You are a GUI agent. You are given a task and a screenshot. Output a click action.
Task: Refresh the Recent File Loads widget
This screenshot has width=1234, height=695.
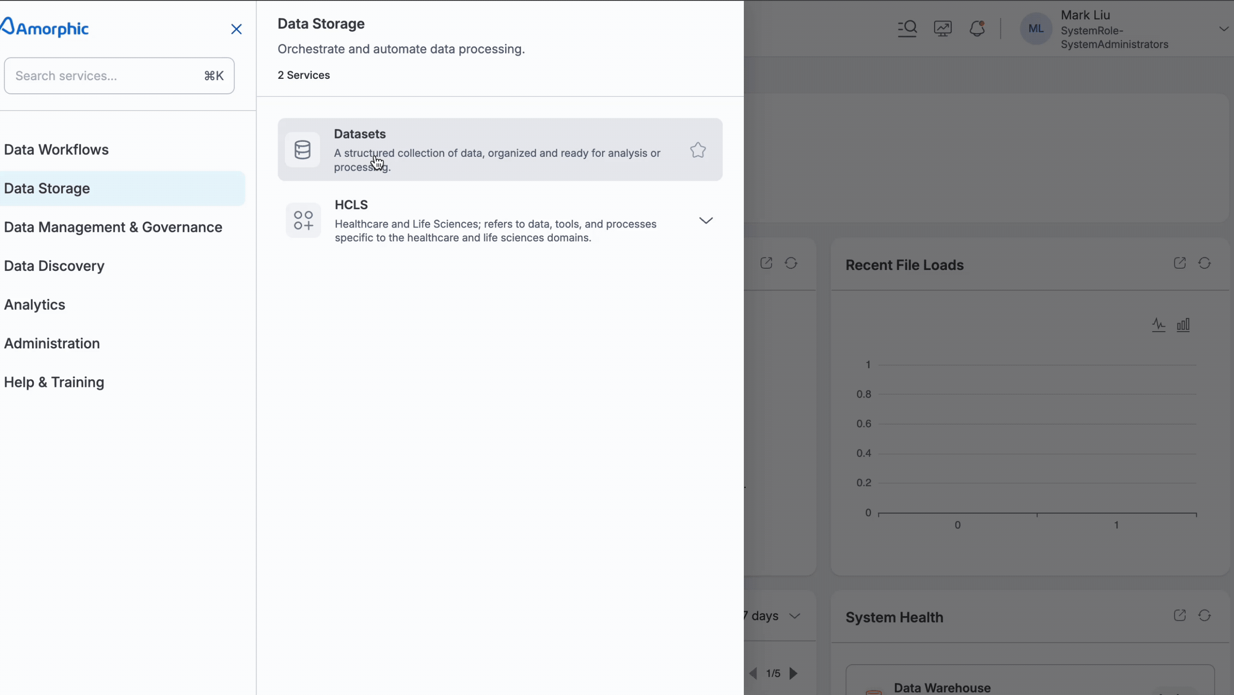point(1204,263)
